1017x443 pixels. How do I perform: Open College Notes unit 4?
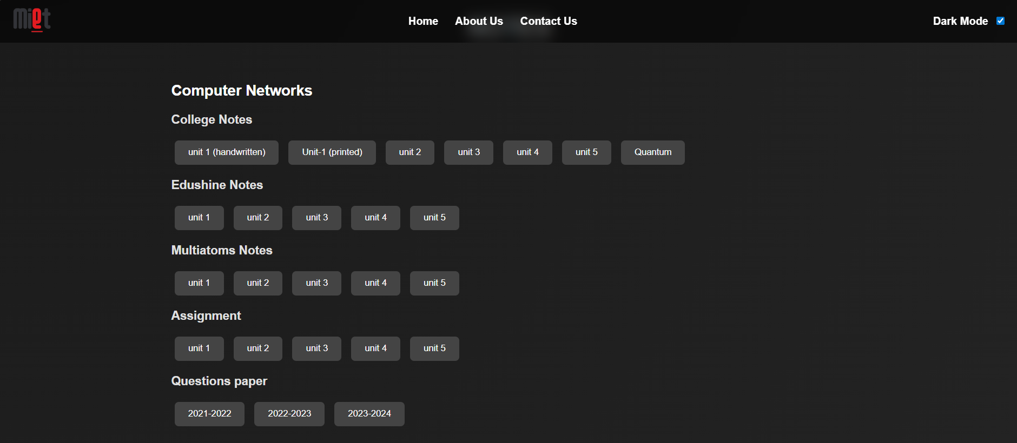point(527,152)
